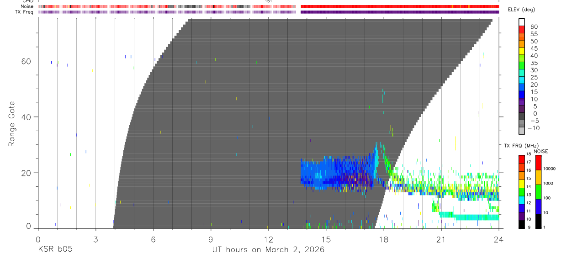
Task: Click the '24' tick label on the UT hours axis
Action: pos(499,240)
